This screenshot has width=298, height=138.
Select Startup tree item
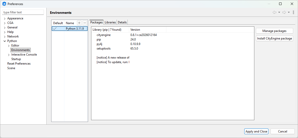coord(16,59)
